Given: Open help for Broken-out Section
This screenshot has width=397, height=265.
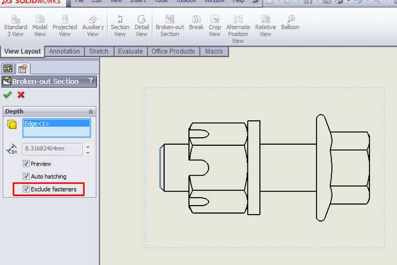Looking at the screenshot, I should click(x=91, y=81).
